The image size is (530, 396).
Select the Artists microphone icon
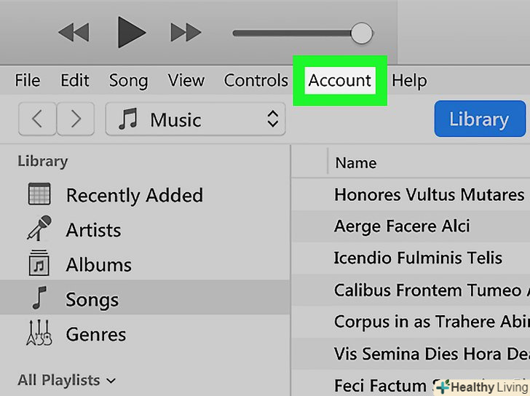pyautogui.click(x=39, y=229)
